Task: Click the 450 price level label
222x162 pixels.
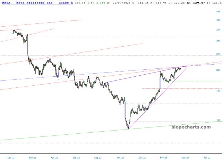Action: point(218,11)
